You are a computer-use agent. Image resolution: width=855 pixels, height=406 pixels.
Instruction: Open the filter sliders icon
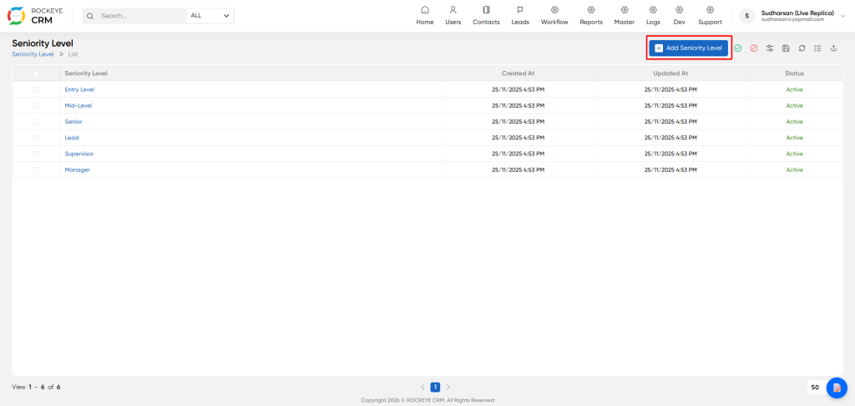[x=770, y=48]
